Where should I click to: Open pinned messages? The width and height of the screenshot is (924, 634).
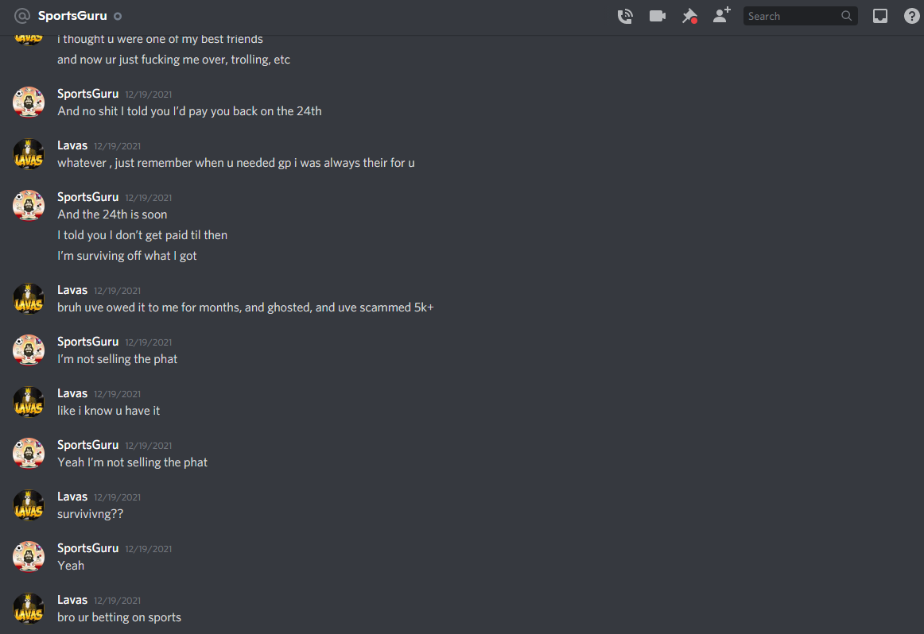tap(689, 16)
